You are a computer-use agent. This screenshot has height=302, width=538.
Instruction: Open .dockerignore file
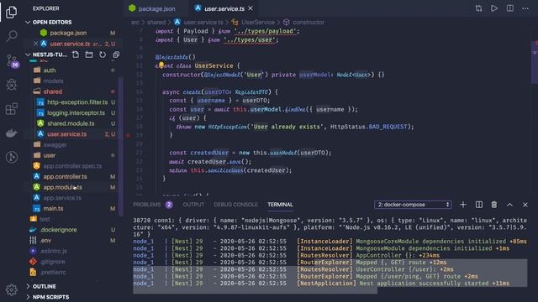click(x=58, y=230)
